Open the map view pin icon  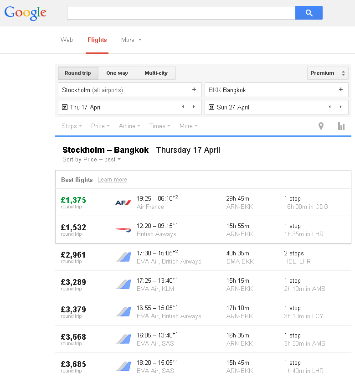321,126
